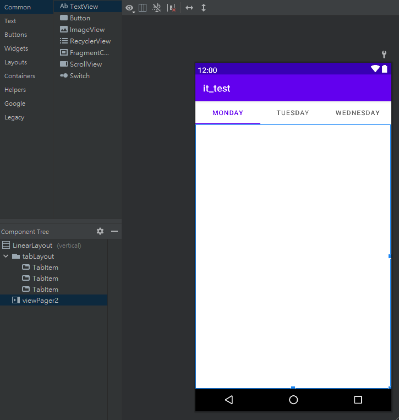Select the Buttons palette category

coord(27,35)
